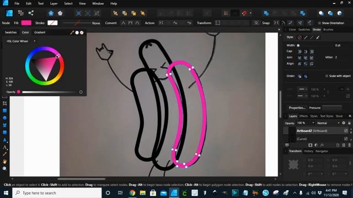Set stroke style to Texture Line brush
353x198 pixels.
click(x=318, y=37)
